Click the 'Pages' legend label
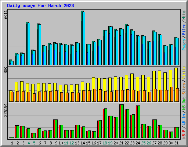Viewport: 188px width, 147px height. click(184, 45)
